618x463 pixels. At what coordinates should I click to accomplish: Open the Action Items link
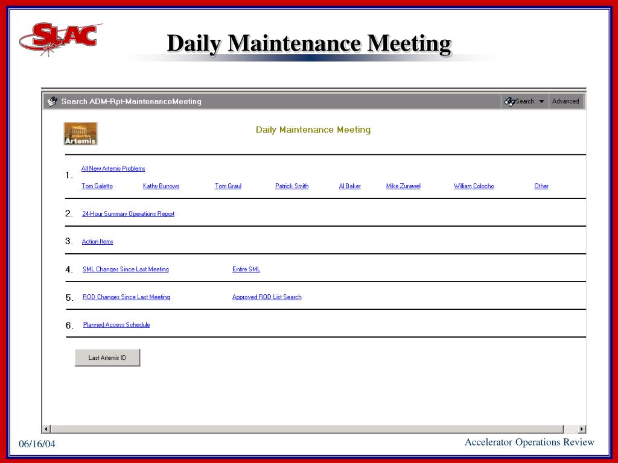click(x=97, y=241)
